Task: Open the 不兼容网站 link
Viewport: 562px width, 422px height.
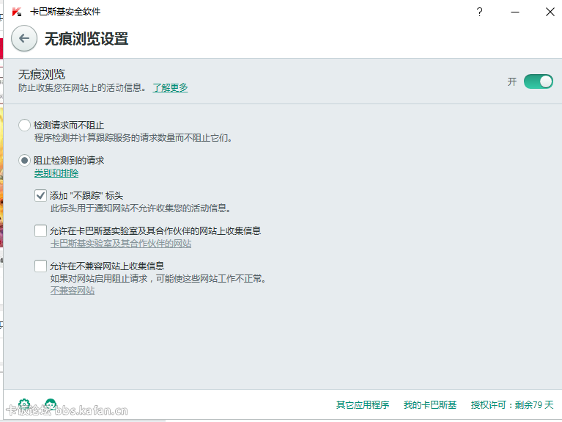Action: point(73,291)
